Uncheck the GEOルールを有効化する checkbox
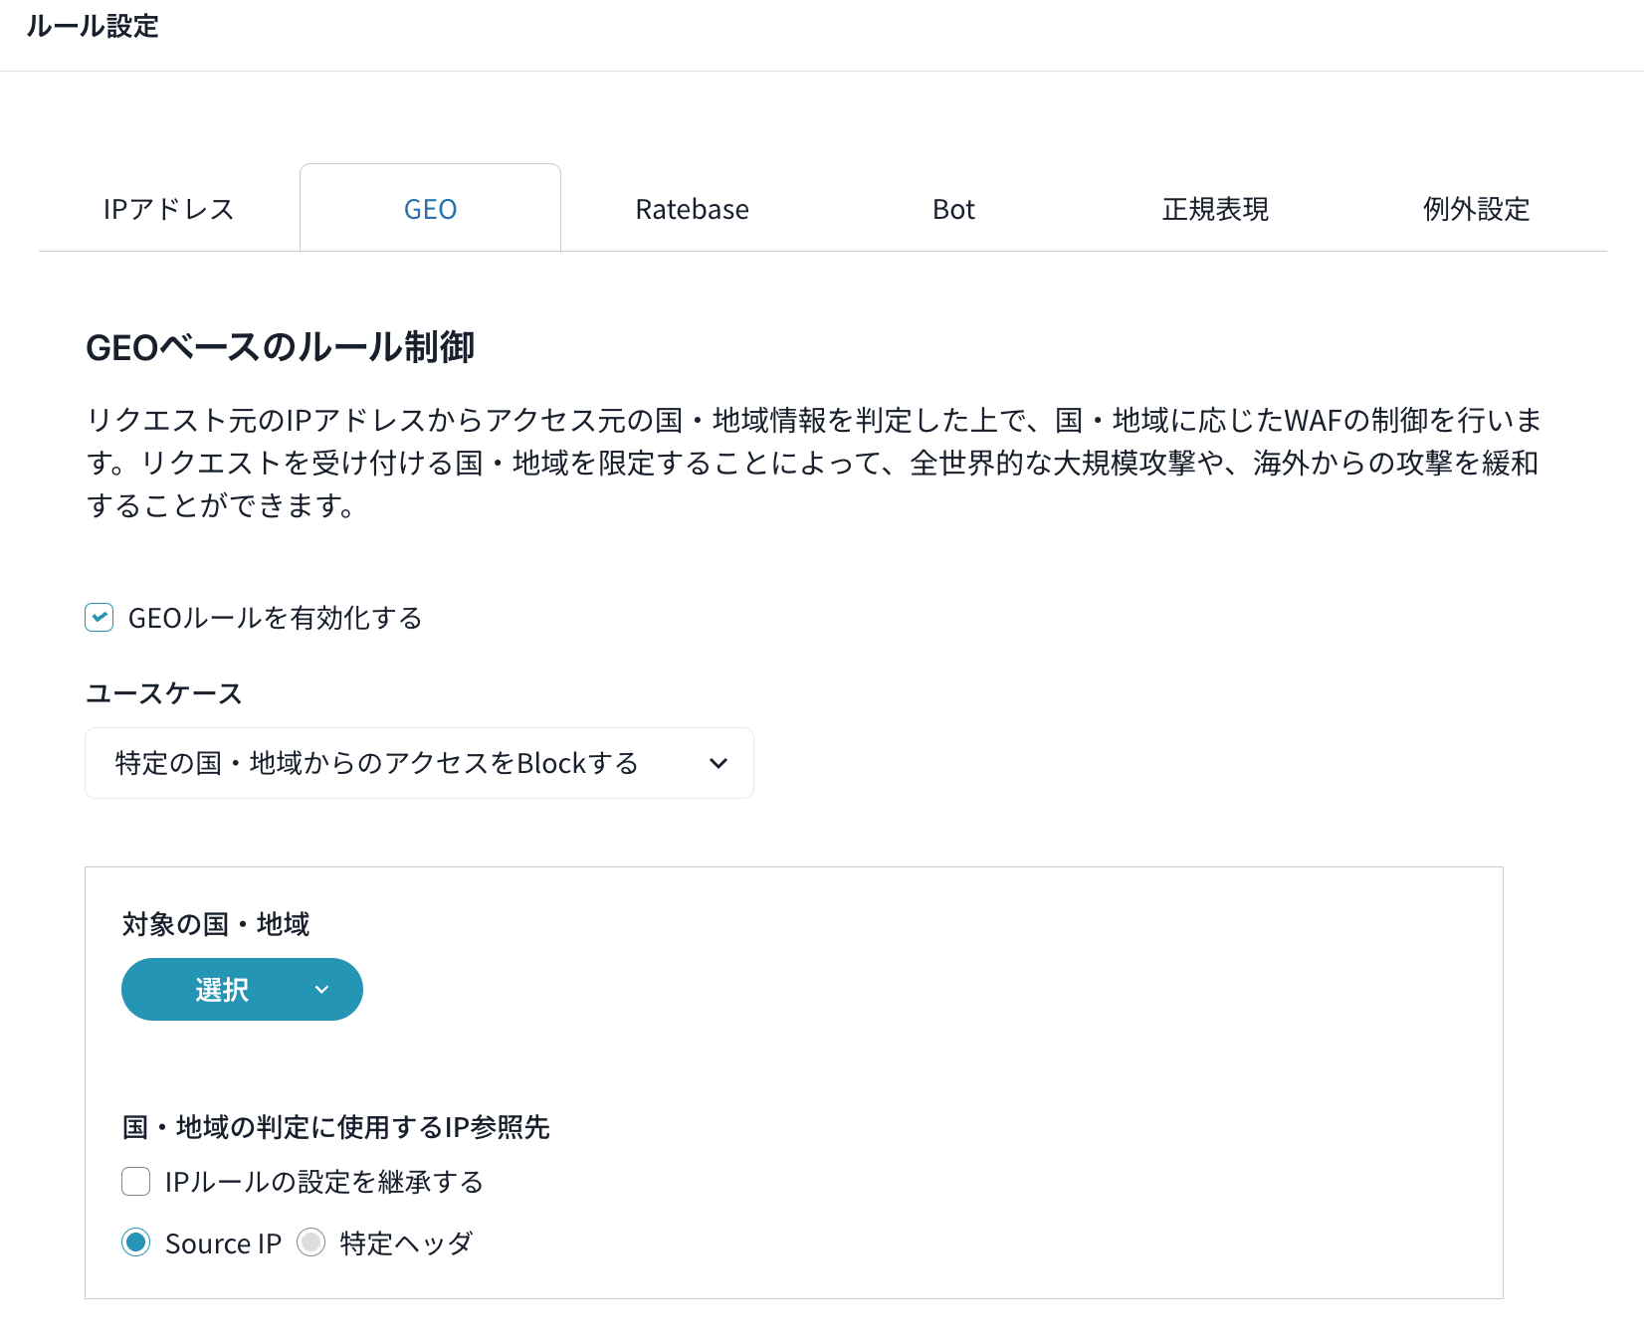This screenshot has height=1335, width=1644. (x=100, y=618)
